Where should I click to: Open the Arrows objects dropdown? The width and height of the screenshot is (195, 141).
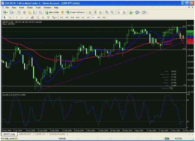coord(56,17)
